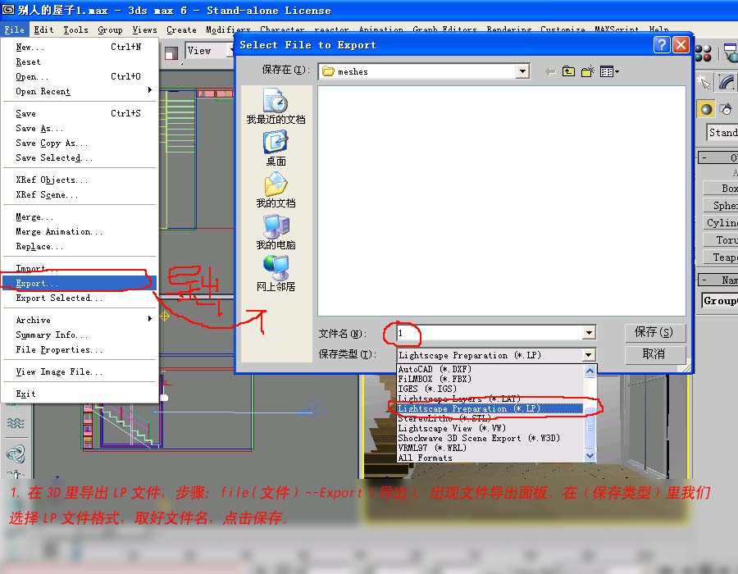Open the Modify panel arc icon

point(727,83)
